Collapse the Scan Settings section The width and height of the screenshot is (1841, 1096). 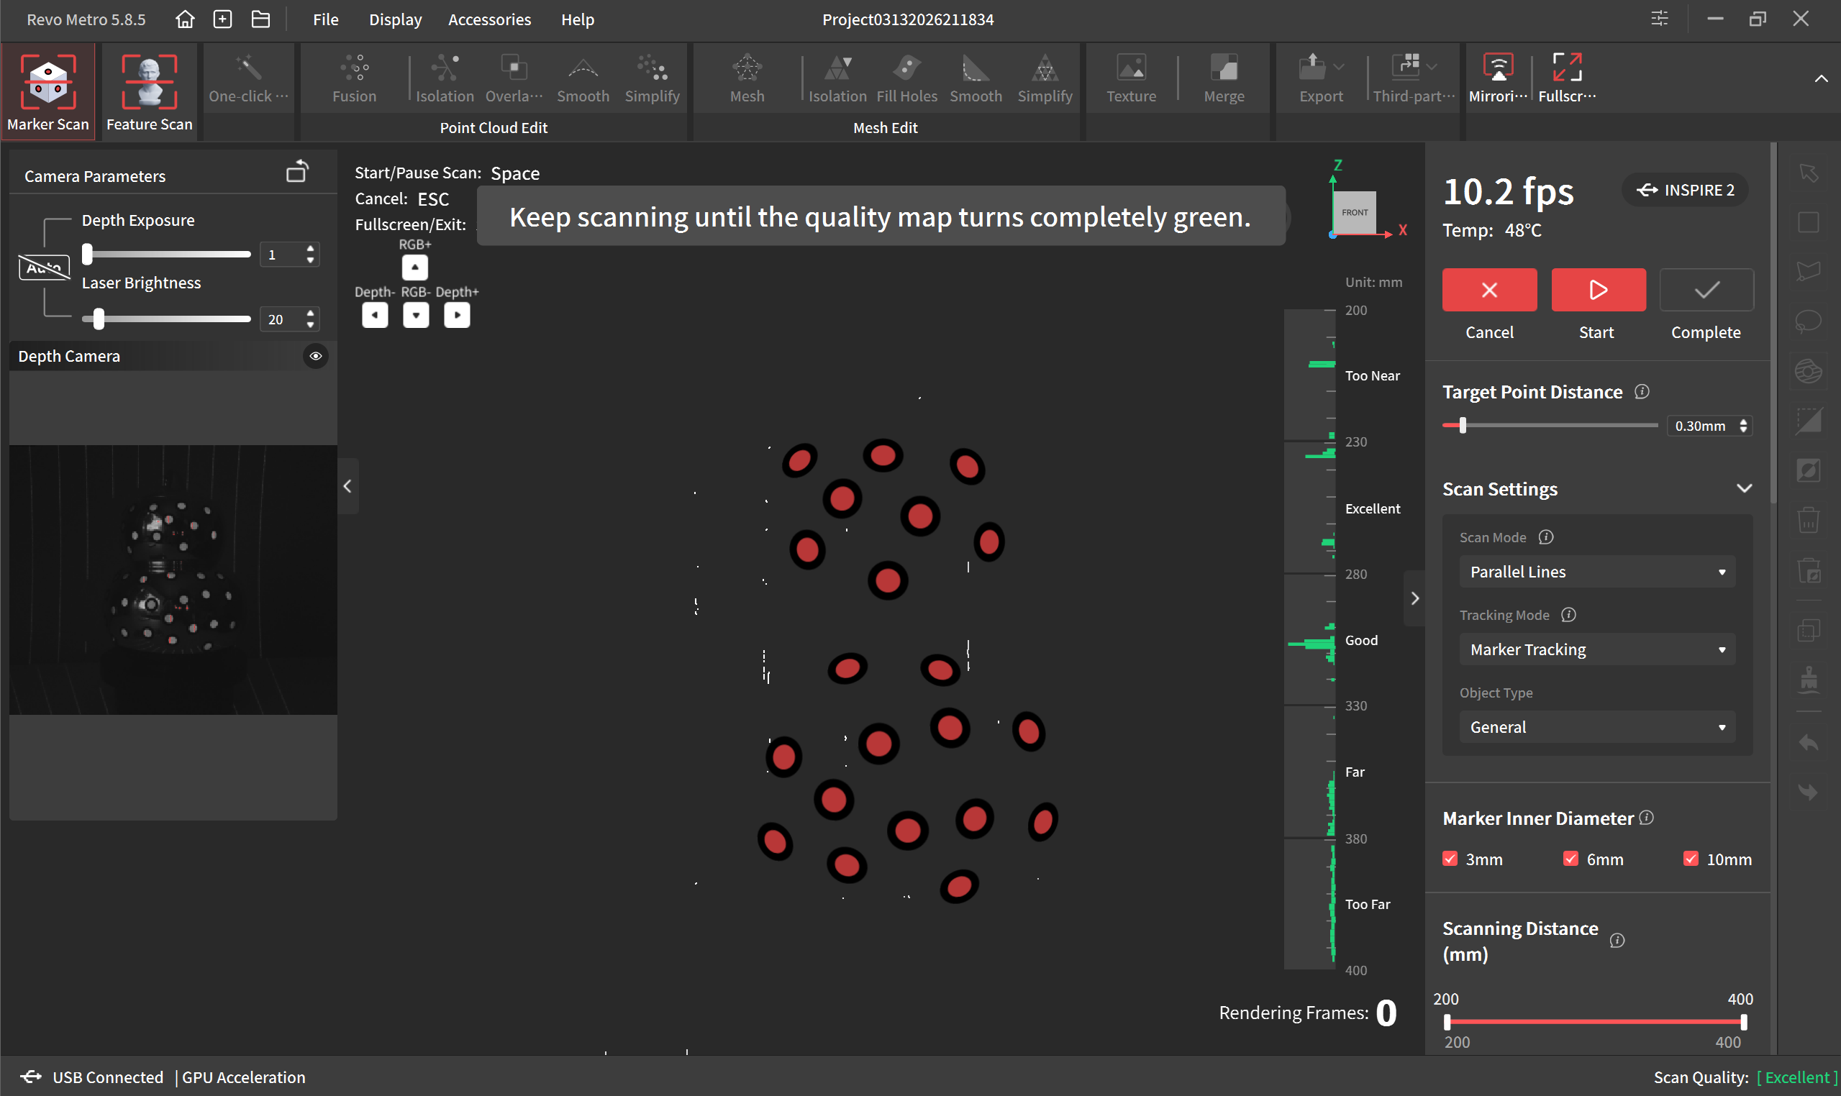(x=1744, y=489)
